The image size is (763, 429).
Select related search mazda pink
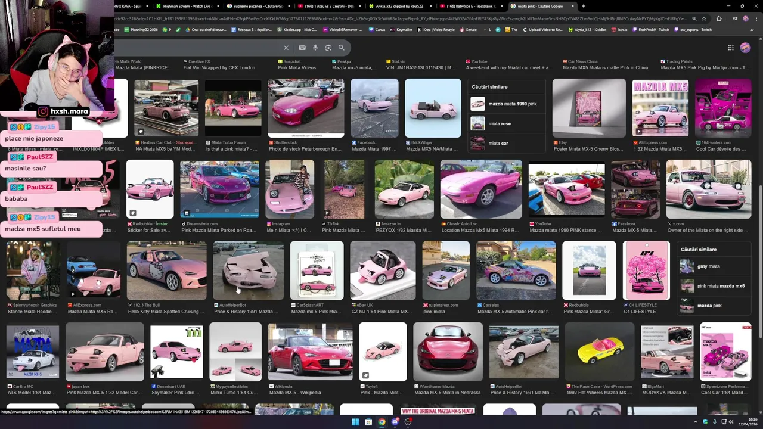coord(715,306)
